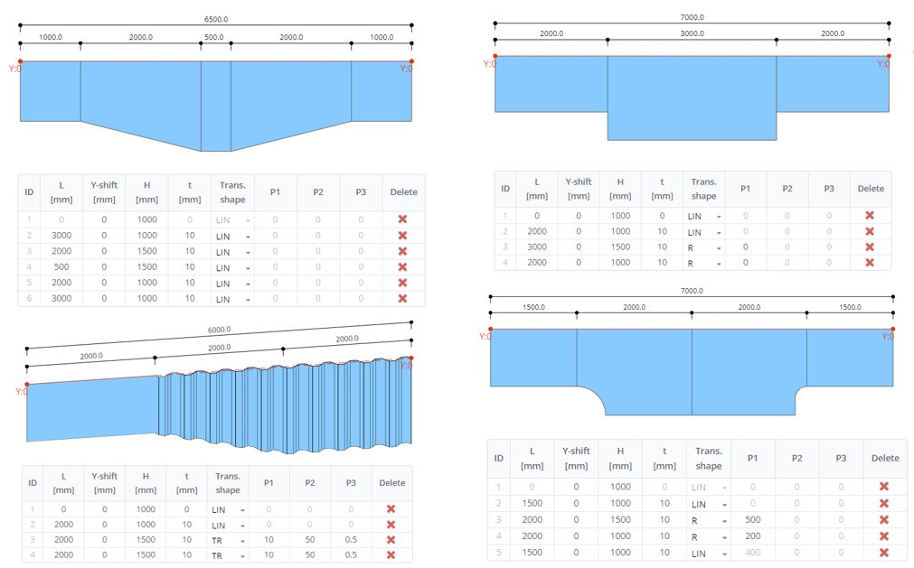The width and height of the screenshot is (914, 568).
Task: Delete row 2 in bottom-left table
Action: (391, 525)
